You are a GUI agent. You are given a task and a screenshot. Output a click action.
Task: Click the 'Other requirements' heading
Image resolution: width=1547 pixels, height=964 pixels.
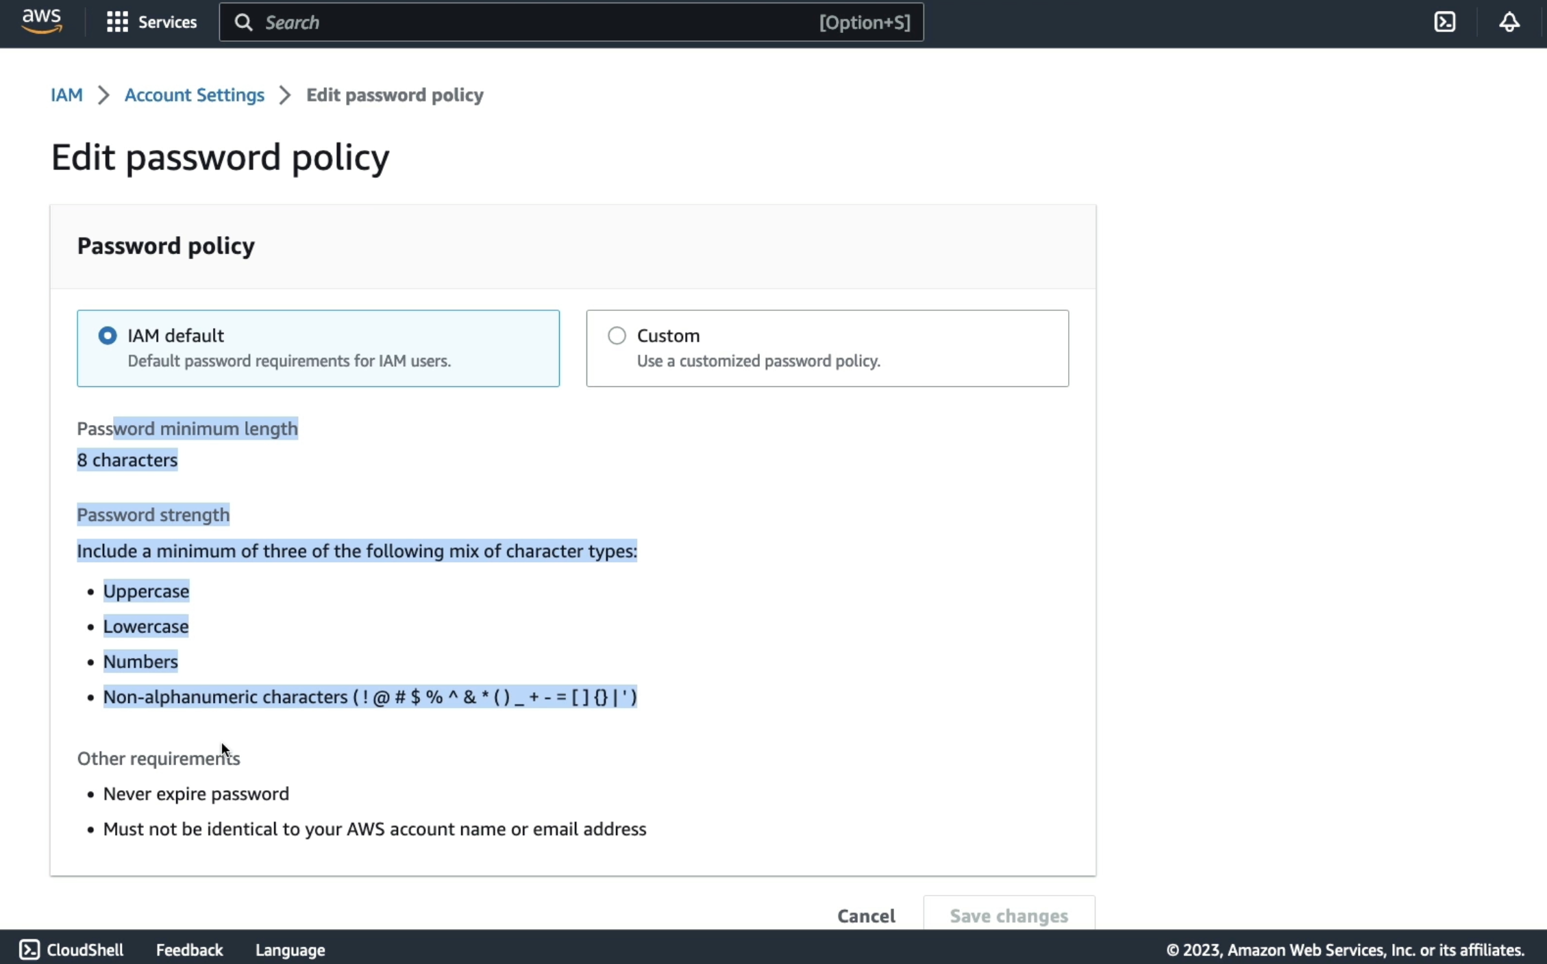point(158,759)
